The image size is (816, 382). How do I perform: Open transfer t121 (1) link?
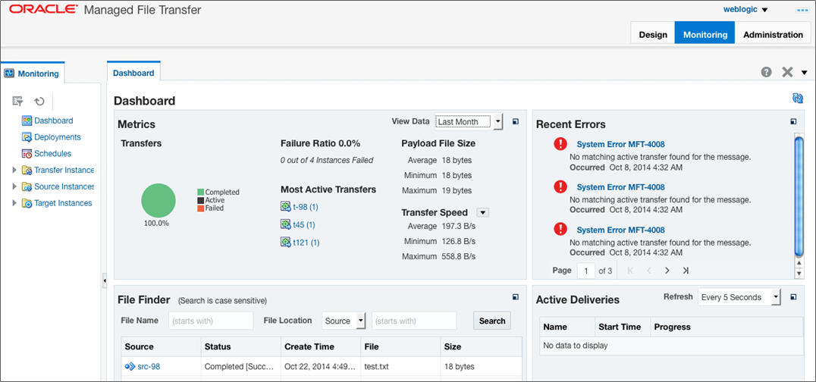click(306, 243)
